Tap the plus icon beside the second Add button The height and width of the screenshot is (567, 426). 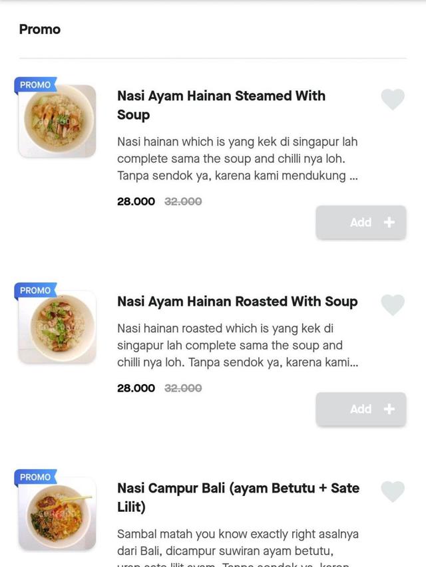tap(389, 409)
